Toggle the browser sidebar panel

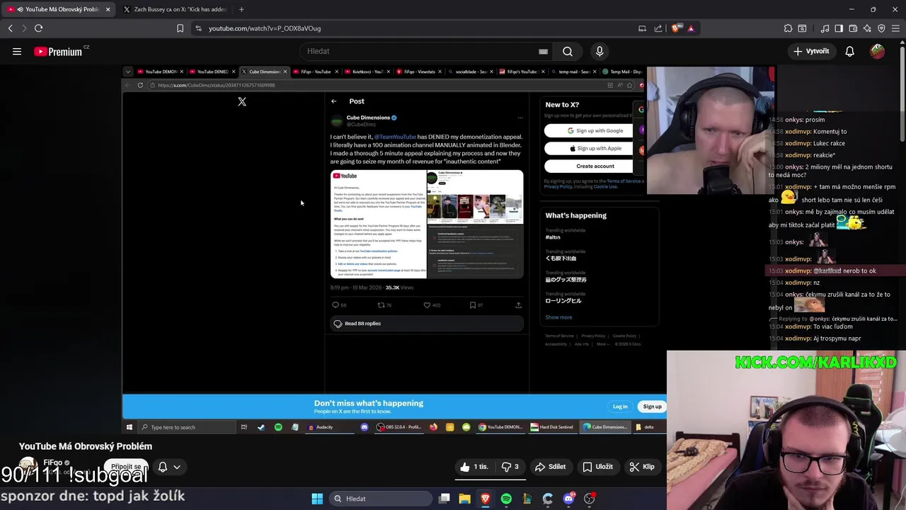[839, 28]
